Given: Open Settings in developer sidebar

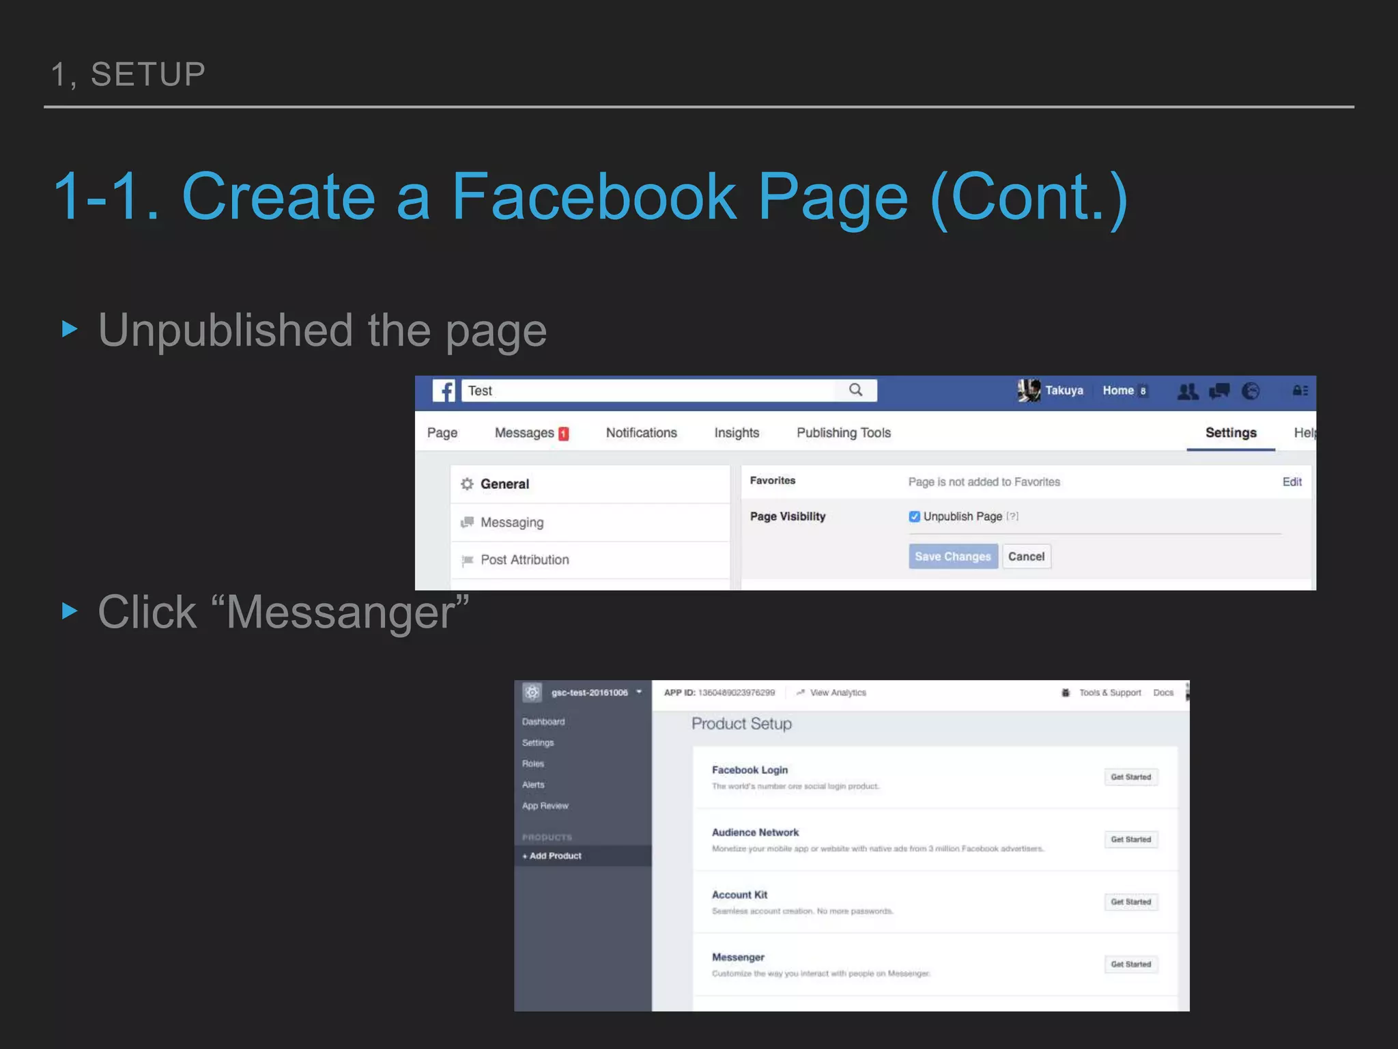Looking at the screenshot, I should [x=538, y=743].
